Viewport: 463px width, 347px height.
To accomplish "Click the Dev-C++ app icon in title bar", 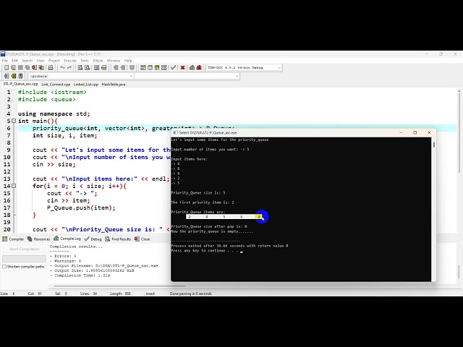I will pos(3,54).
